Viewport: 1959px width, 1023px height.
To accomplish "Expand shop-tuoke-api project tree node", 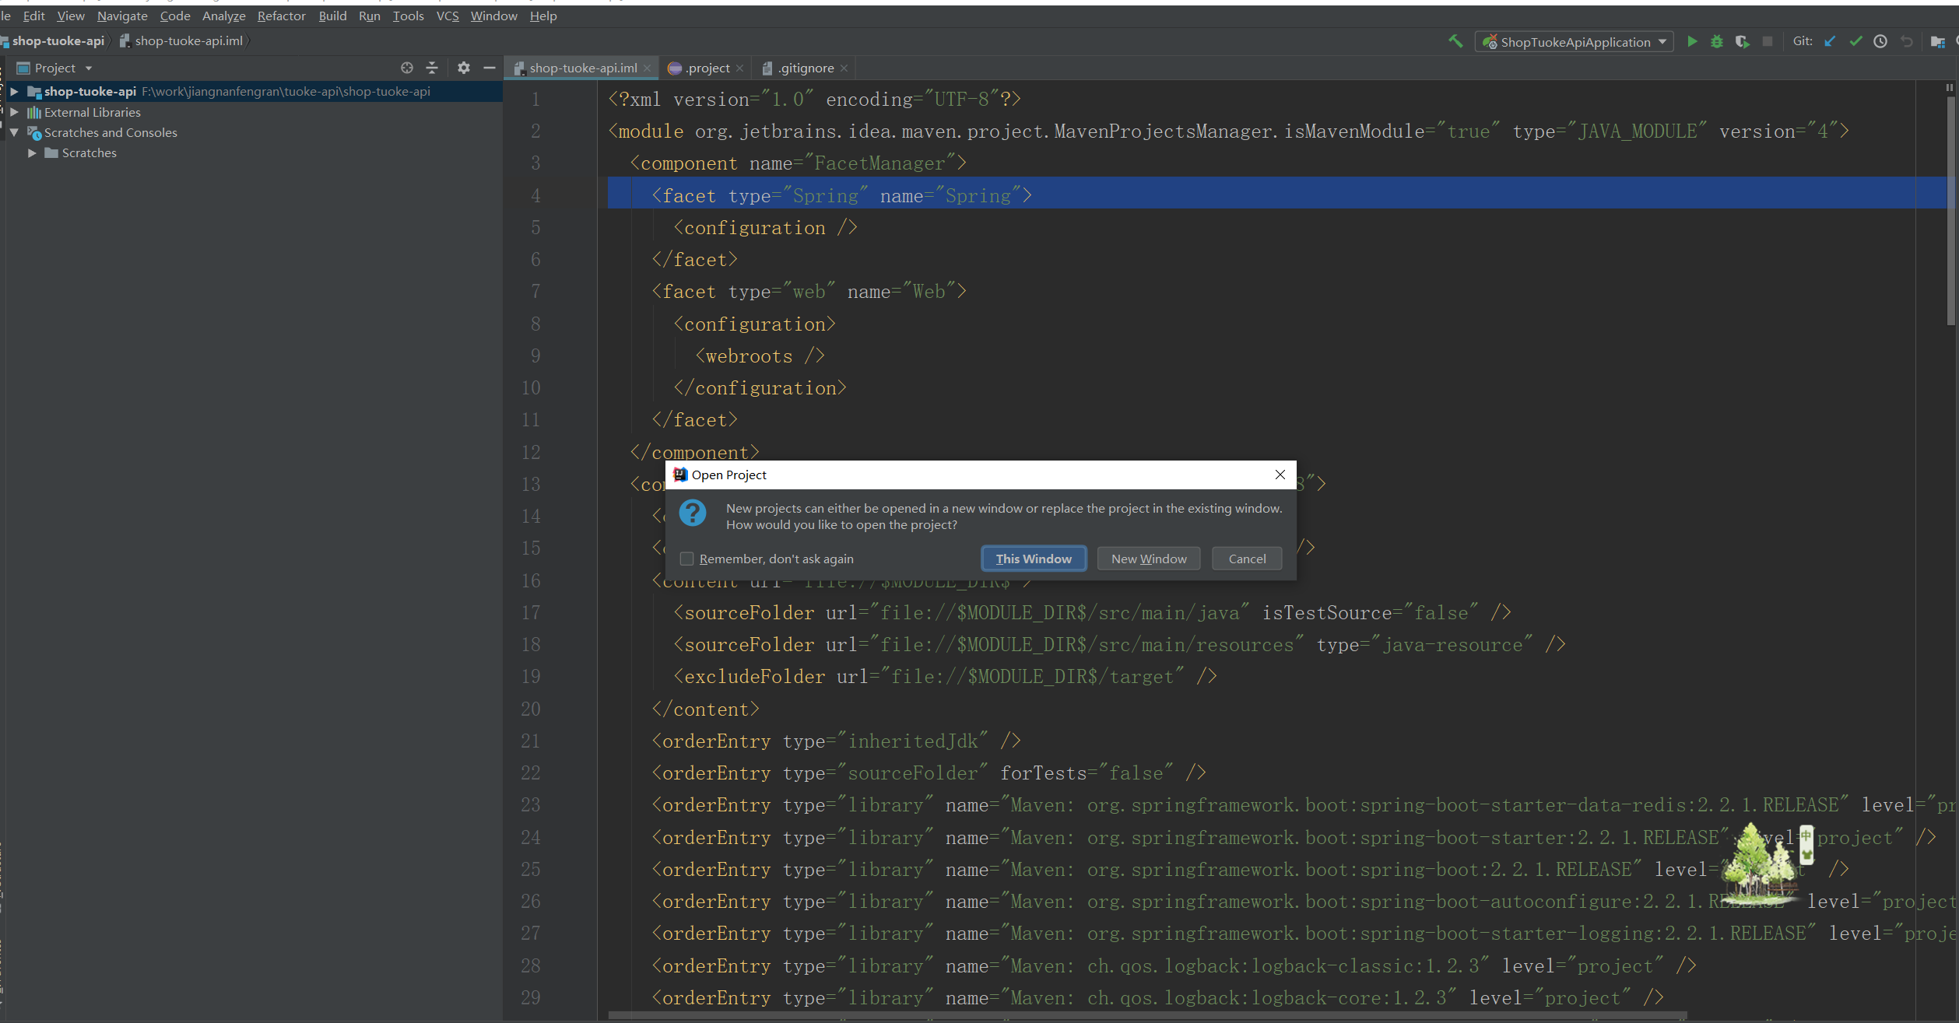I will (x=14, y=92).
